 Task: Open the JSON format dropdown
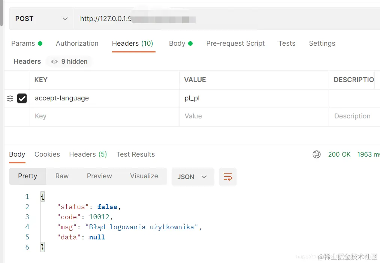point(193,177)
